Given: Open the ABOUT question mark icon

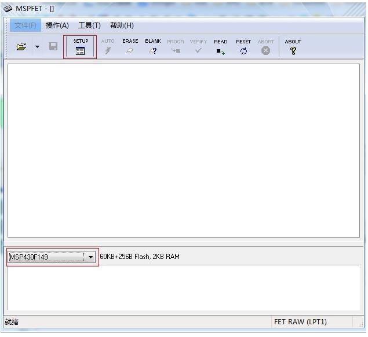Looking at the screenshot, I should coord(293,47).
